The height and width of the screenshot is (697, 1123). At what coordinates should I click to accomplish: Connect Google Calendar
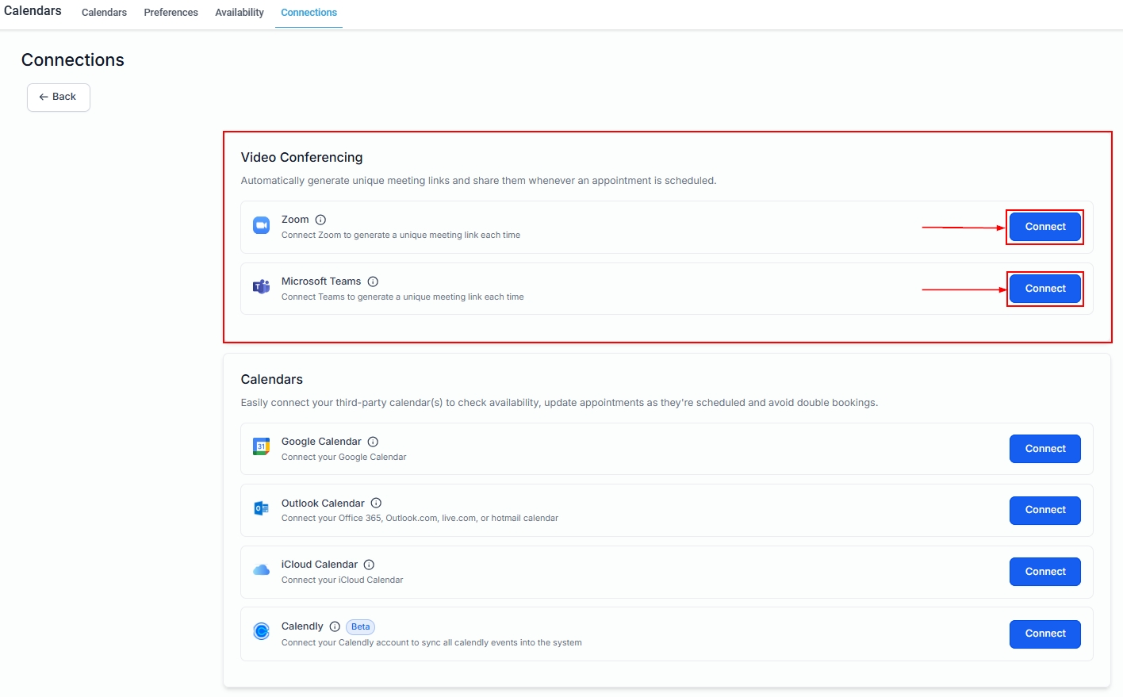coord(1044,449)
